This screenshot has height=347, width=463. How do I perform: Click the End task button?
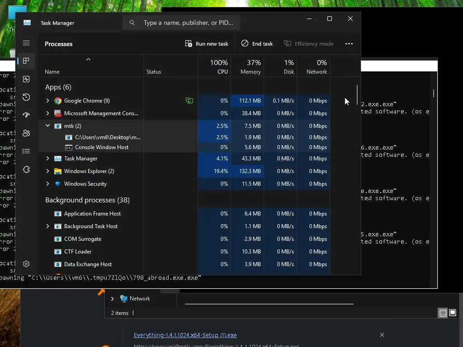[x=257, y=44]
